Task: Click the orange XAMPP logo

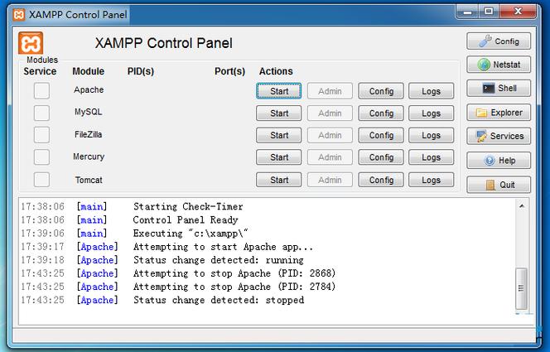Action: pyautogui.click(x=31, y=43)
